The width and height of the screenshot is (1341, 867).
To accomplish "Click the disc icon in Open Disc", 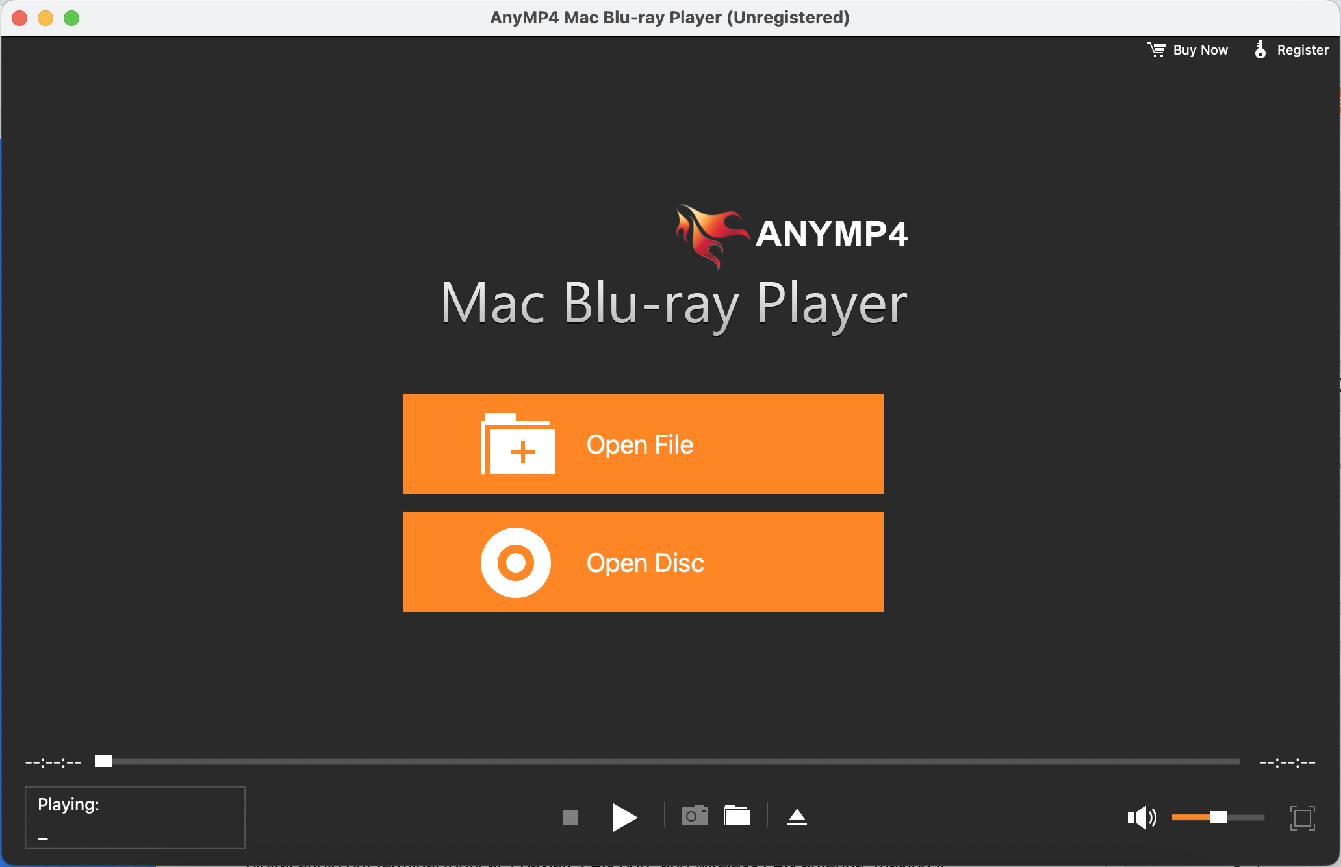I will click(516, 562).
